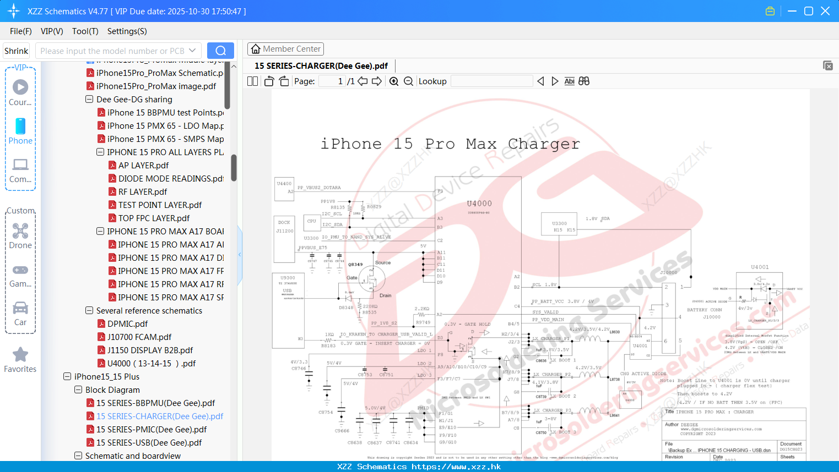The image size is (839, 472).
Task: Click the file tree vertical scrollbar
Action: (234, 168)
